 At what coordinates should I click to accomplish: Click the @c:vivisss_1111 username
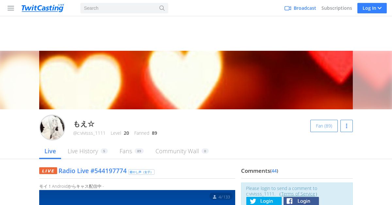tap(89, 133)
